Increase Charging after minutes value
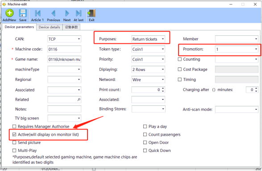262x171 pixels. pyautogui.click(x=256, y=88)
